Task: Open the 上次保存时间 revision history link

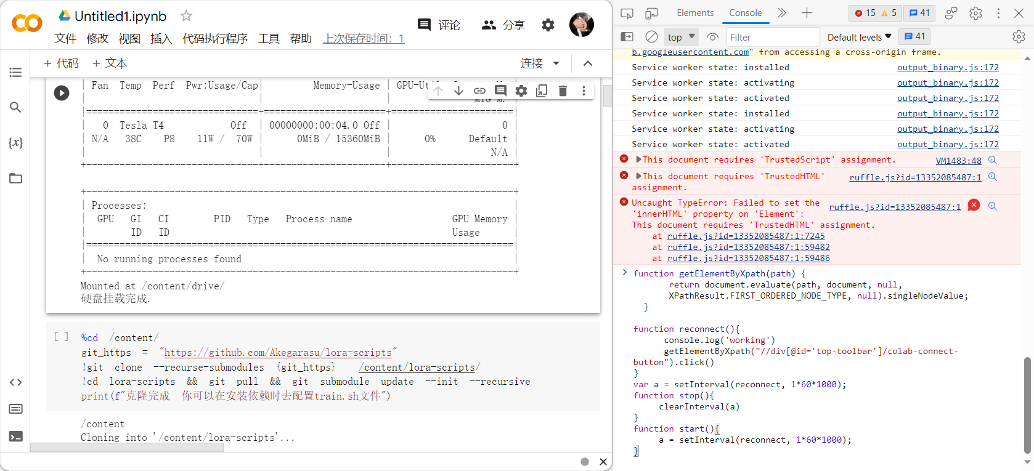Action: (364, 39)
